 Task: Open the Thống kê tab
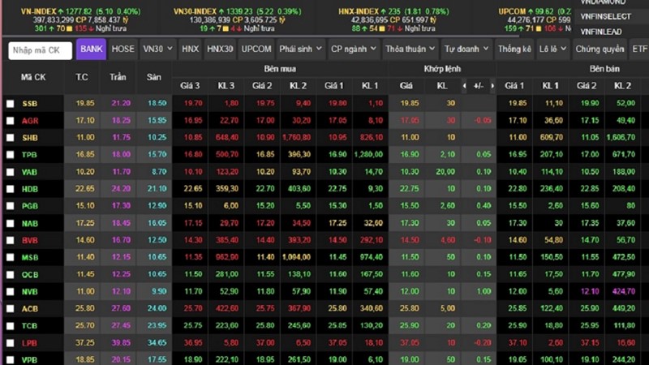pos(514,49)
